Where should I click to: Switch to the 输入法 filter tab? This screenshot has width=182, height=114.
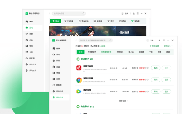[131, 52]
